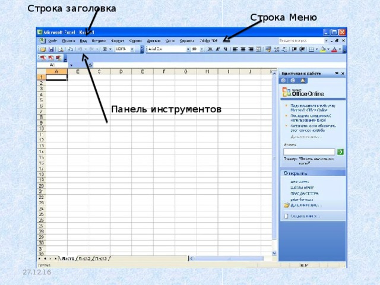
Task: Open the Формат menu
Action: tap(118, 41)
